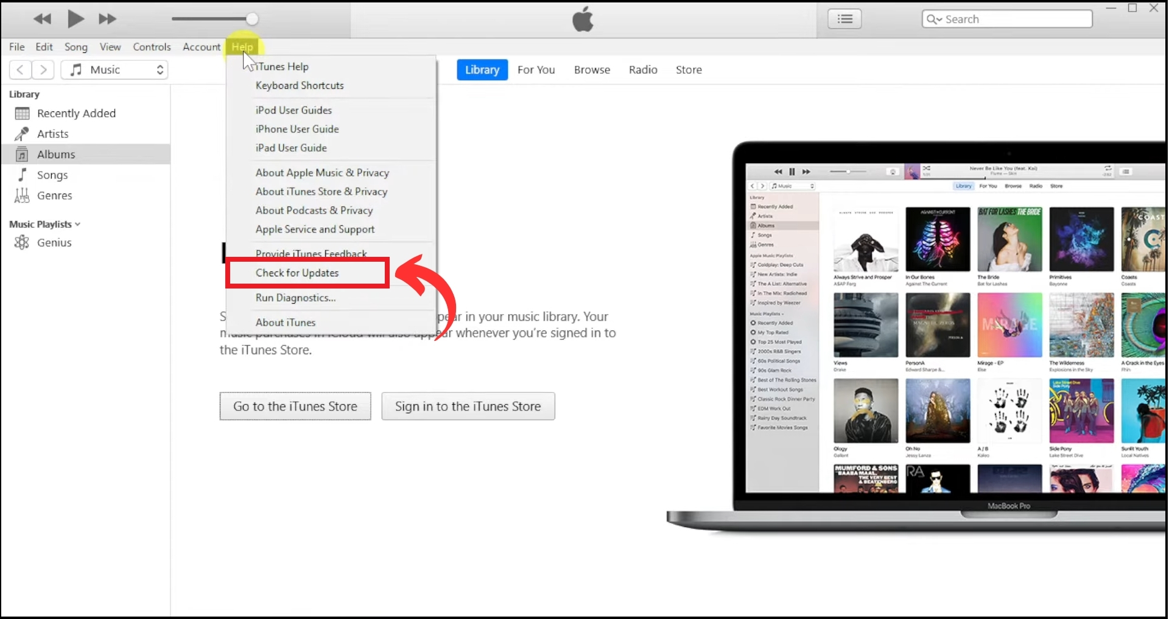Switch to the For You tab
This screenshot has width=1169, height=619.
(536, 70)
